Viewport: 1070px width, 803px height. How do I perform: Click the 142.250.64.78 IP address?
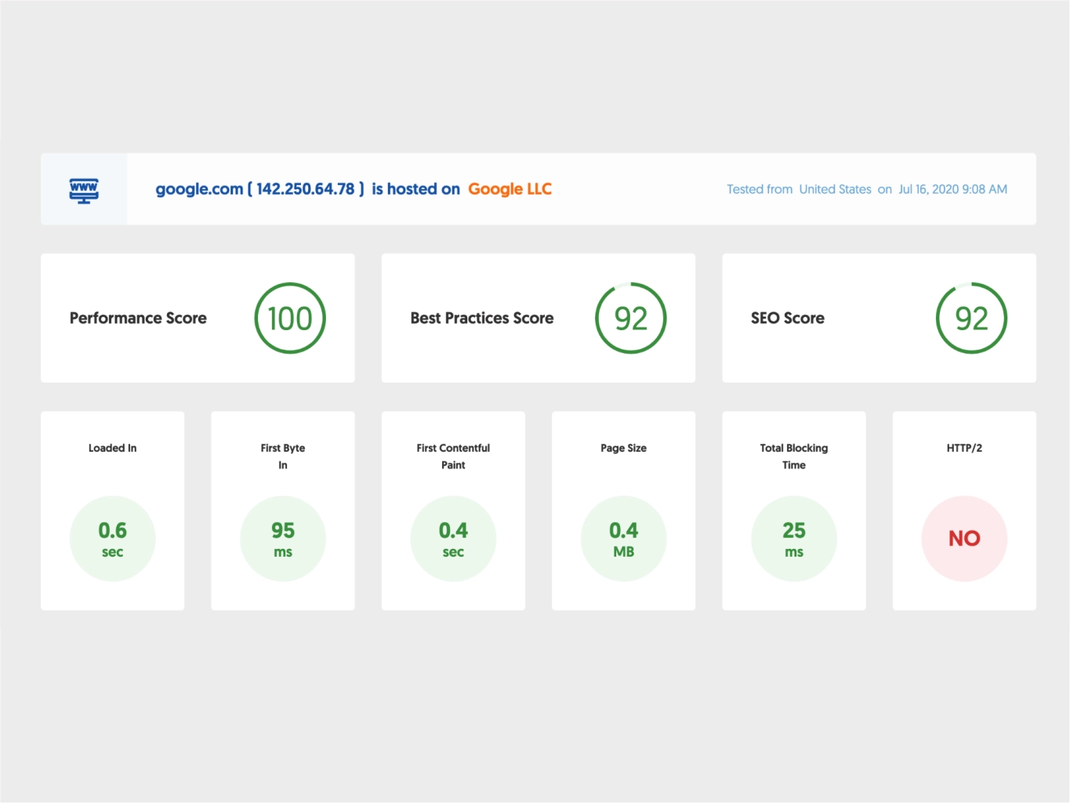click(306, 189)
